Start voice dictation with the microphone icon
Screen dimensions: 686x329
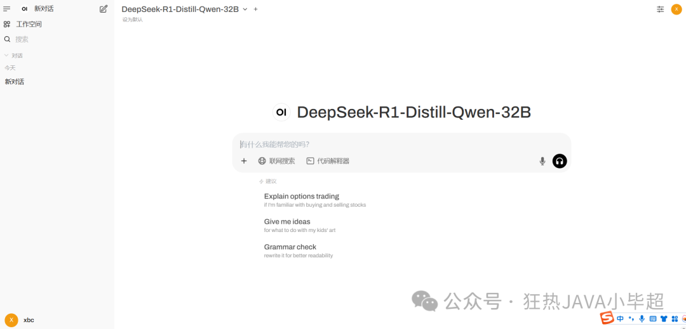542,162
